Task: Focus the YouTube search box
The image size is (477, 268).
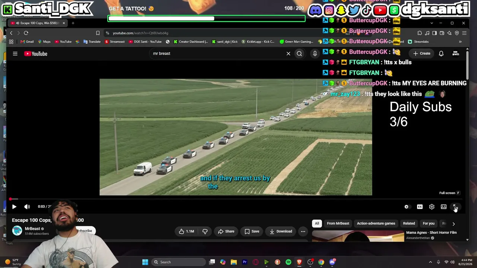Action: pos(218,54)
